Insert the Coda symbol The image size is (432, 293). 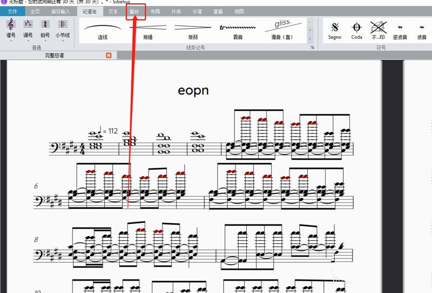click(x=356, y=30)
